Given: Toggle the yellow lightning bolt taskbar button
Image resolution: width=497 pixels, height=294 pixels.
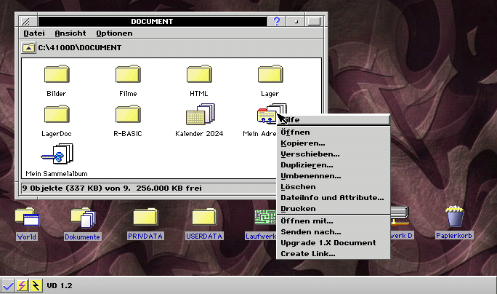Looking at the screenshot, I should point(34,285).
